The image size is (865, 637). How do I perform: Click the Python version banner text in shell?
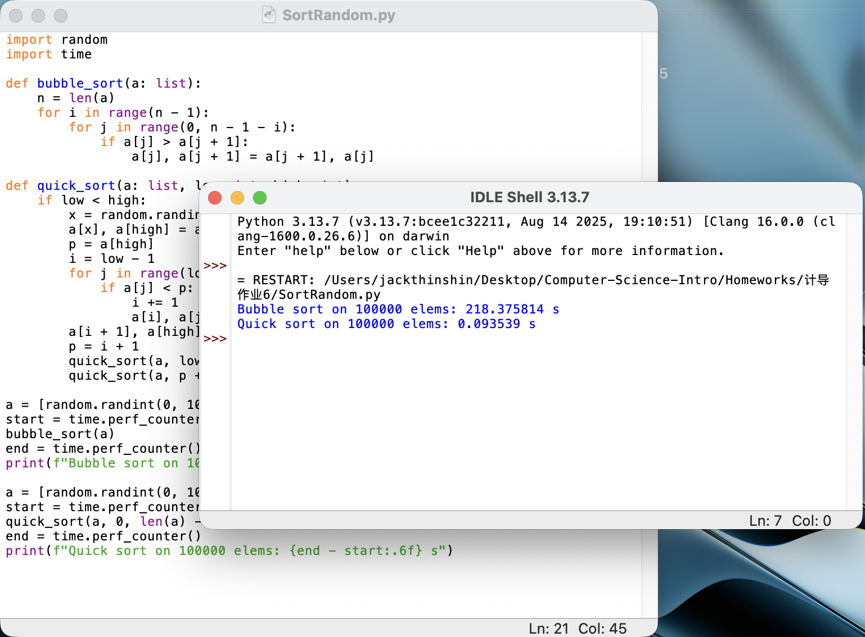506,221
